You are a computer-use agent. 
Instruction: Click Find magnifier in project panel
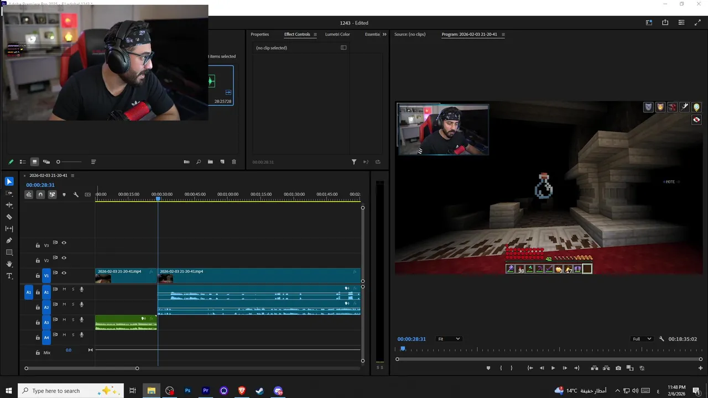click(199, 162)
